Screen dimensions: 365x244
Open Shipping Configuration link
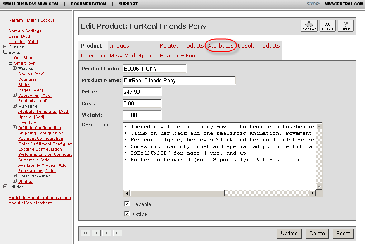(41, 133)
